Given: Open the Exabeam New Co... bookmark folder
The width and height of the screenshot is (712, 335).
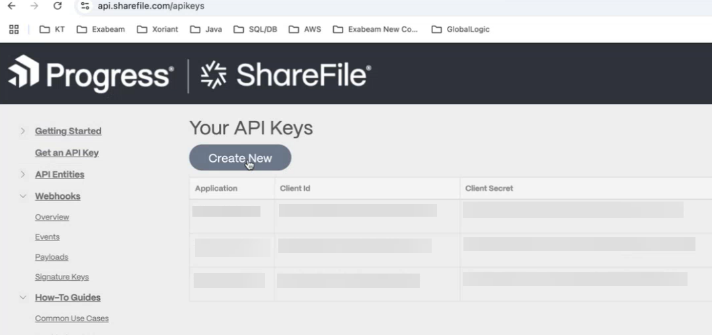Looking at the screenshot, I should click(375, 30).
